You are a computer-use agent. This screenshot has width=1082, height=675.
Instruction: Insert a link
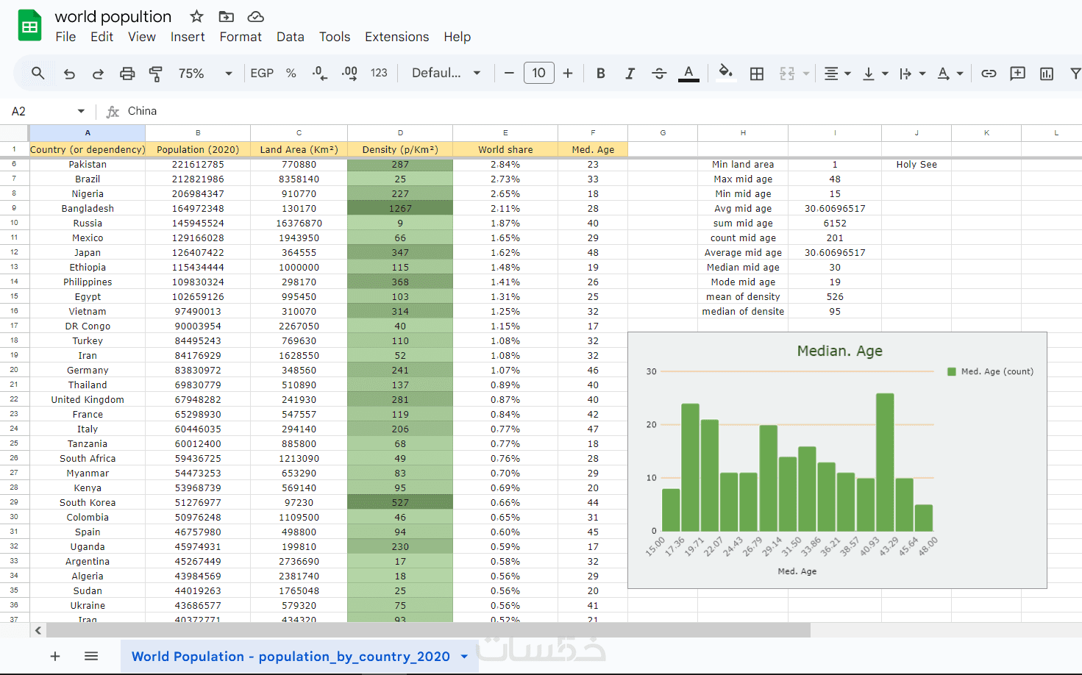(989, 74)
